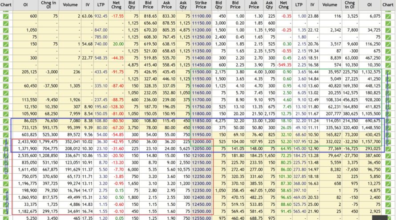This screenshot has width=396, height=220.
Task: Select call IV value 63.06
Action: coord(87,16)
